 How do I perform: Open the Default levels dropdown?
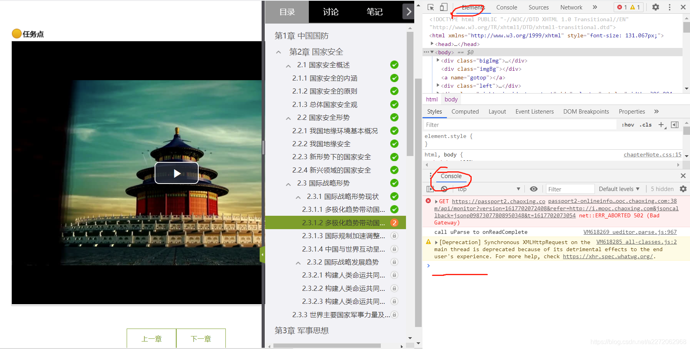(619, 189)
